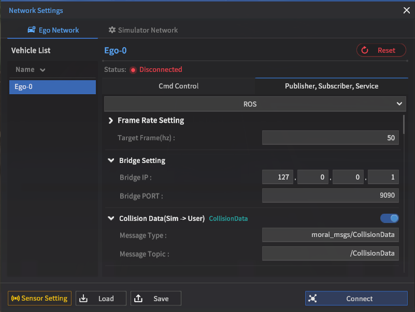The image size is (415, 312).
Task: Click the Bridge PORT field
Action: coord(330,196)
